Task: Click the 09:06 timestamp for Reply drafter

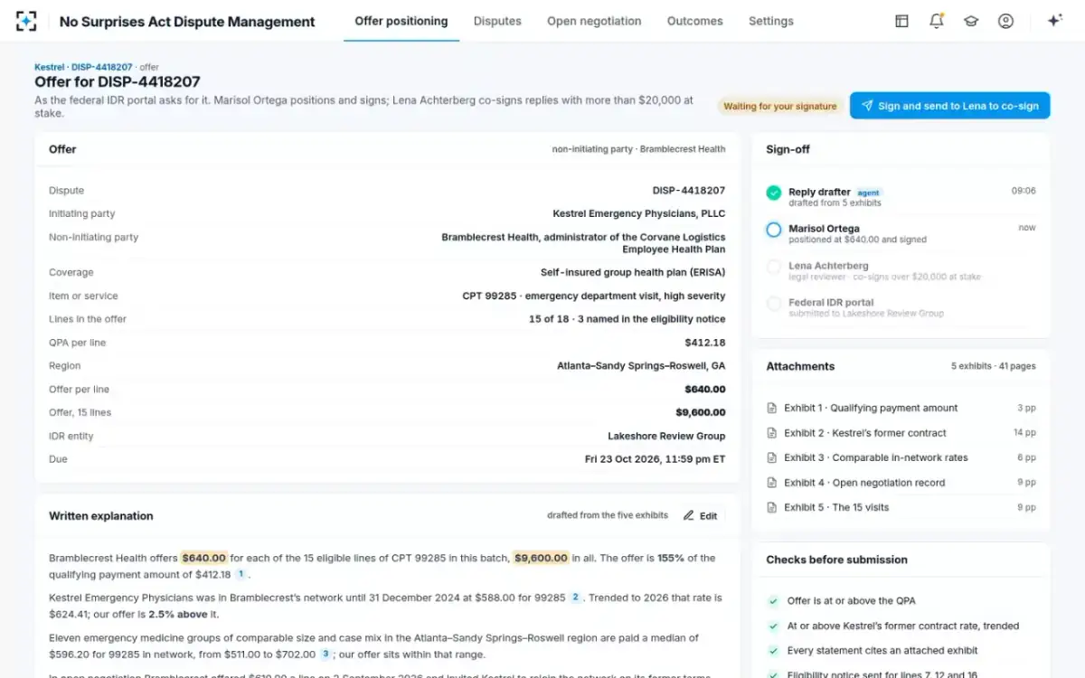Action: click(1024, 191)
